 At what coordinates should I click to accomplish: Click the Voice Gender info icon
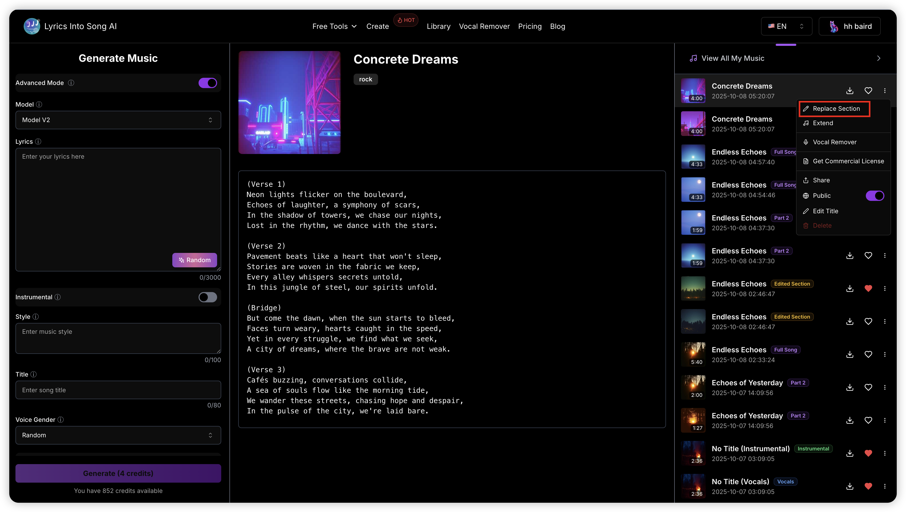[x=61, y=420]
